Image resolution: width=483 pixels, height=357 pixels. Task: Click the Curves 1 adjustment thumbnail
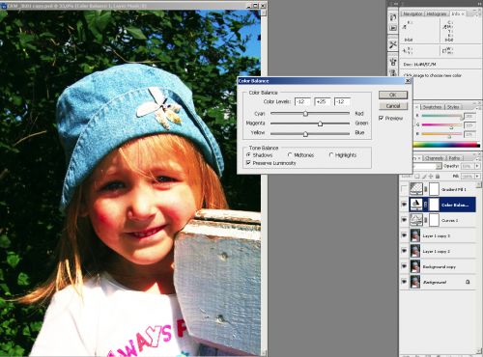[x=415, y=220]
